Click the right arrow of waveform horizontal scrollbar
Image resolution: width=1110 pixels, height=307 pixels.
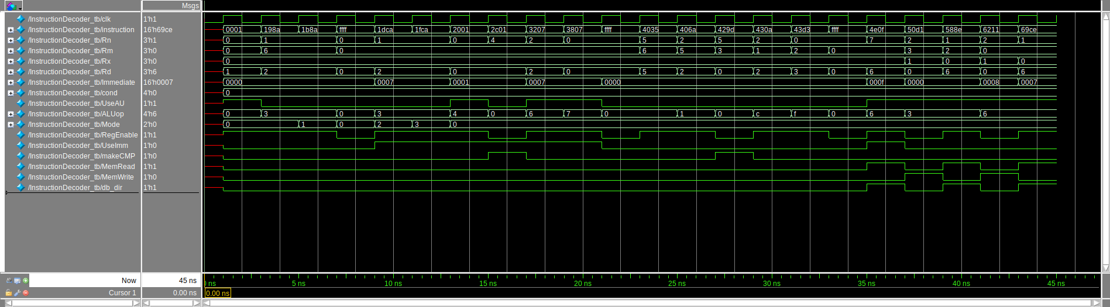(1097, 303)
